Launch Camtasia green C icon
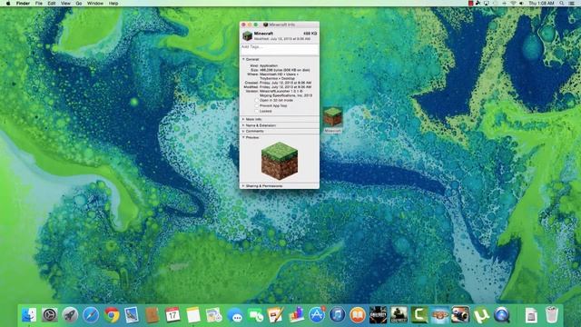The width and height of the screenshot is (581, 327). pyautogui.click(x=419, y=315)
